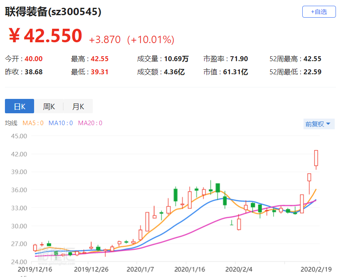Viewport: 338px width, 277px height.
Task: Switch to the 周K weekly chart tab
Action: point(49,106)
